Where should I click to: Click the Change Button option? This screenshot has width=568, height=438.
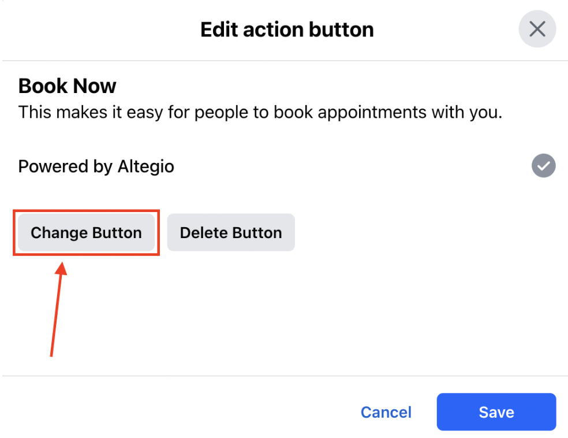86,232
